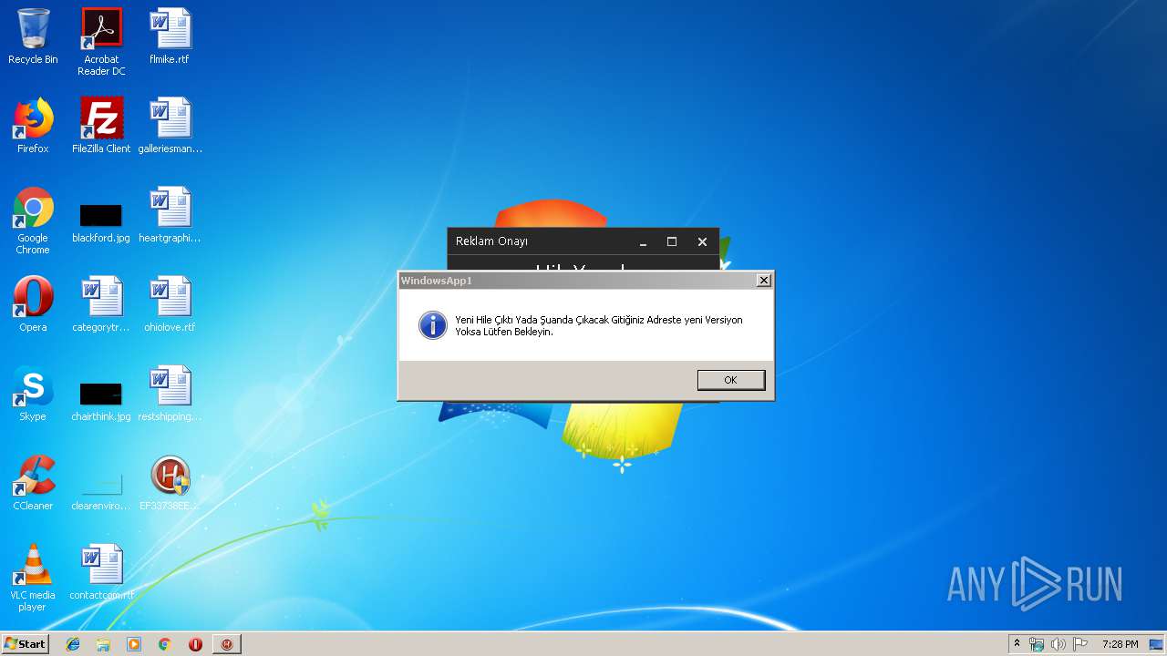Open Windows Media Player taskbar icon

coord(134,644)
